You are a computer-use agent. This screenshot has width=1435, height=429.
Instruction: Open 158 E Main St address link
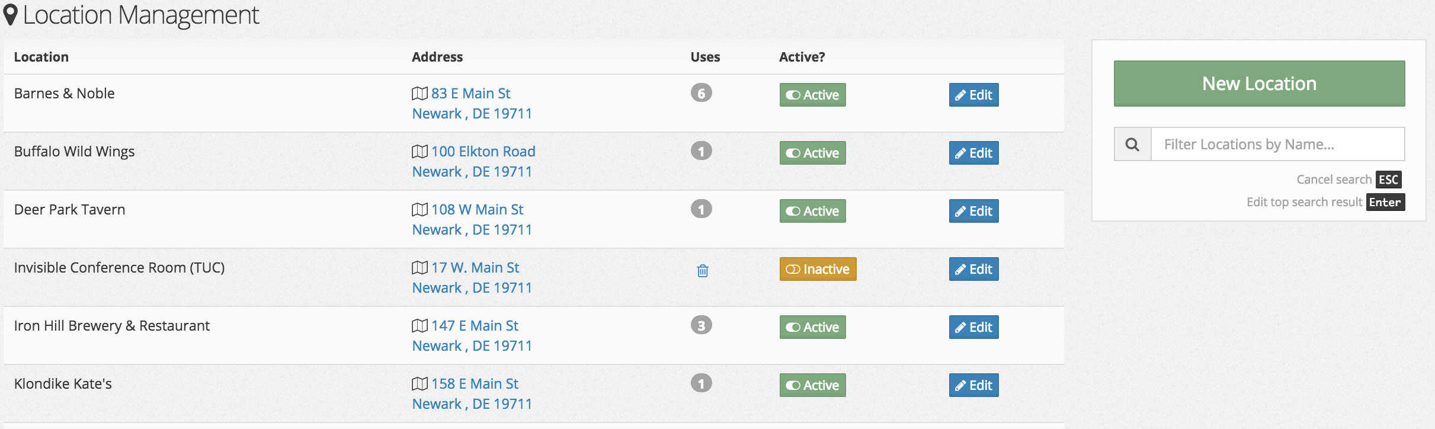click(475, 384)
